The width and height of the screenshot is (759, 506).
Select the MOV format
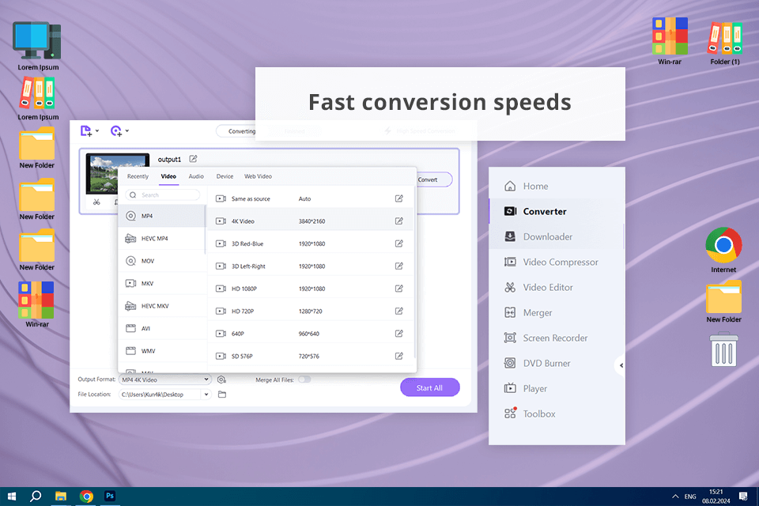click(x=162, y=261)
